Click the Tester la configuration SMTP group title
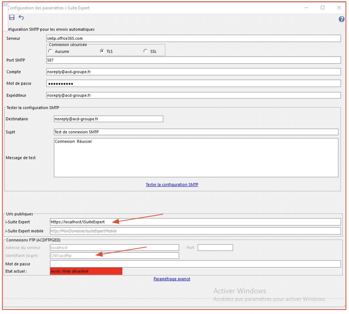 coord(33,108)
